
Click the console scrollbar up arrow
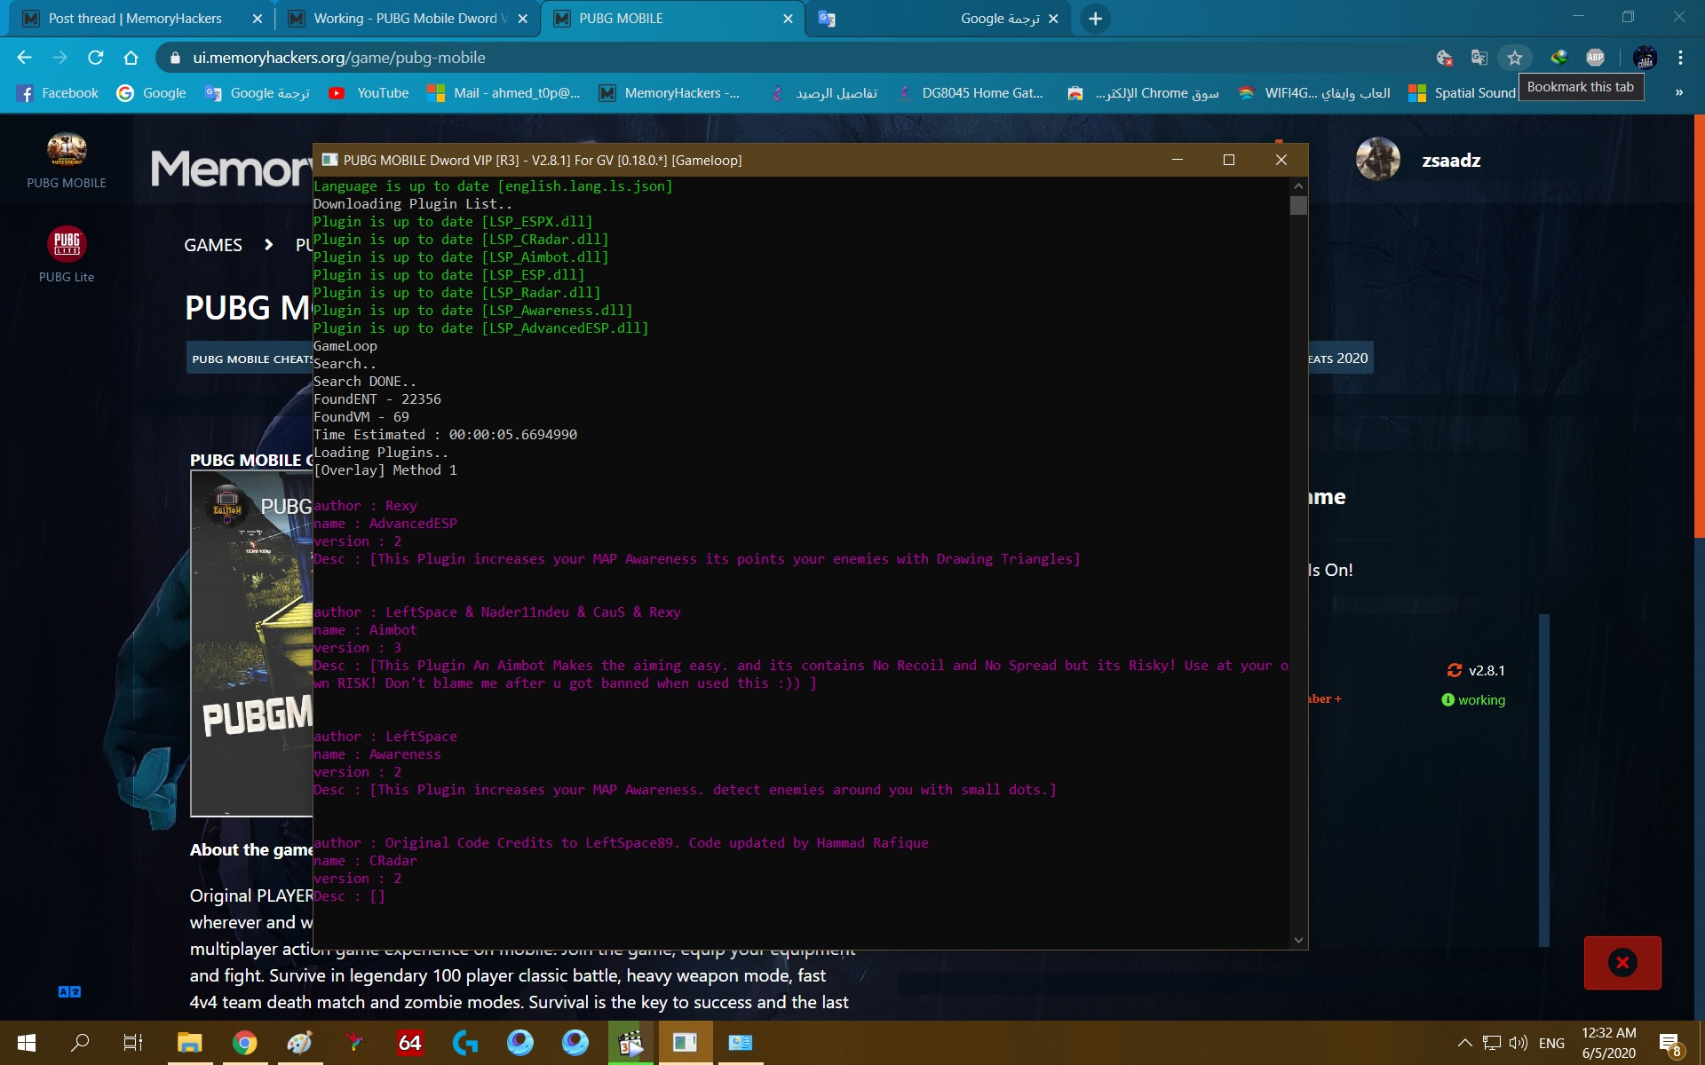(1298, 186)
